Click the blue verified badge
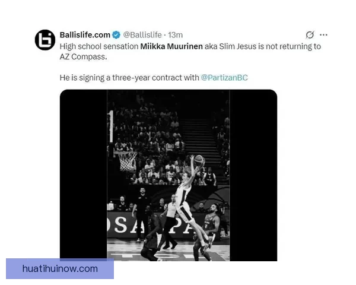The height and width of the screenshot is (285, 356). (x=116, y=35)
